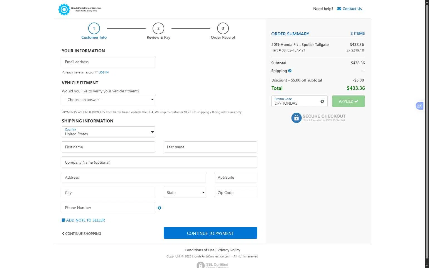
Task: Select step 2 Review & Pay circle
Action: coord(158,28)
